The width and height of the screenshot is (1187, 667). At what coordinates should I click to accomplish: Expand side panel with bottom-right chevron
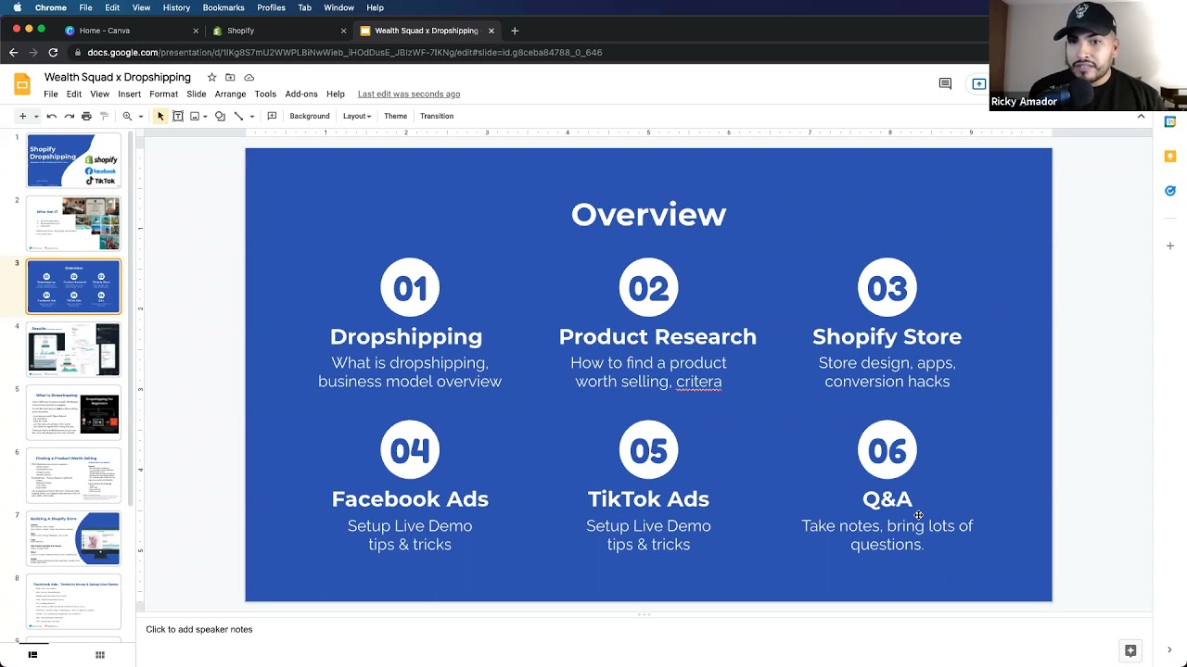1169,650
